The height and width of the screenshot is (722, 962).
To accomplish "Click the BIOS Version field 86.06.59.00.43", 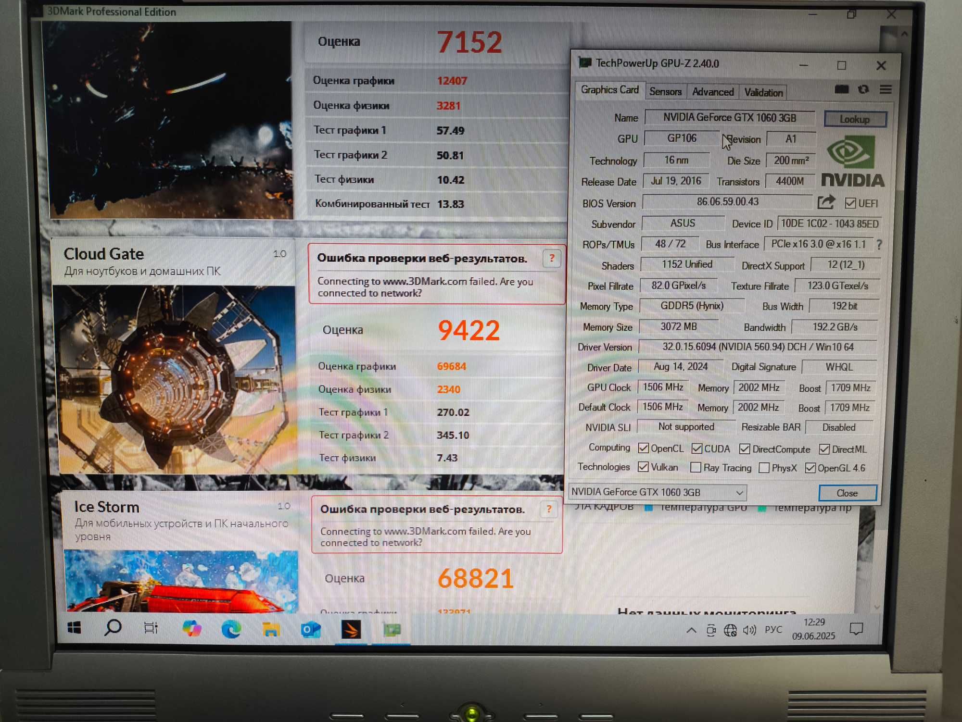I will (727, 201).
